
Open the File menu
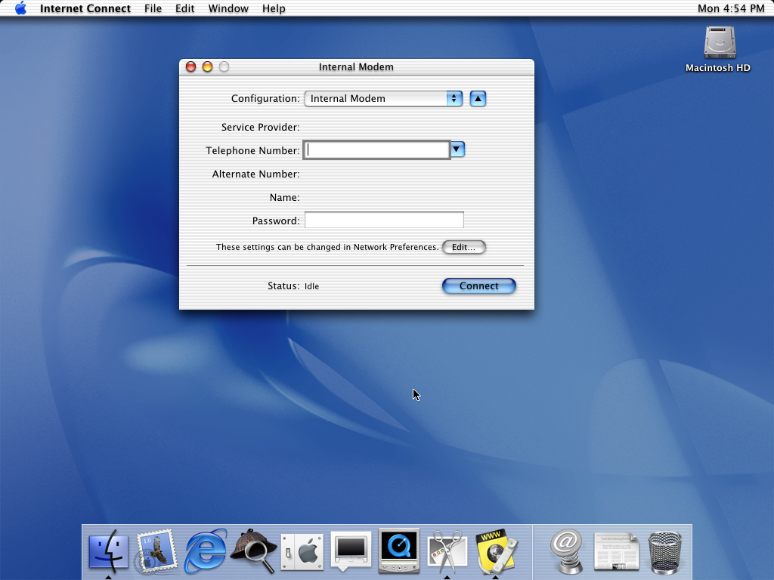point(153,8)
